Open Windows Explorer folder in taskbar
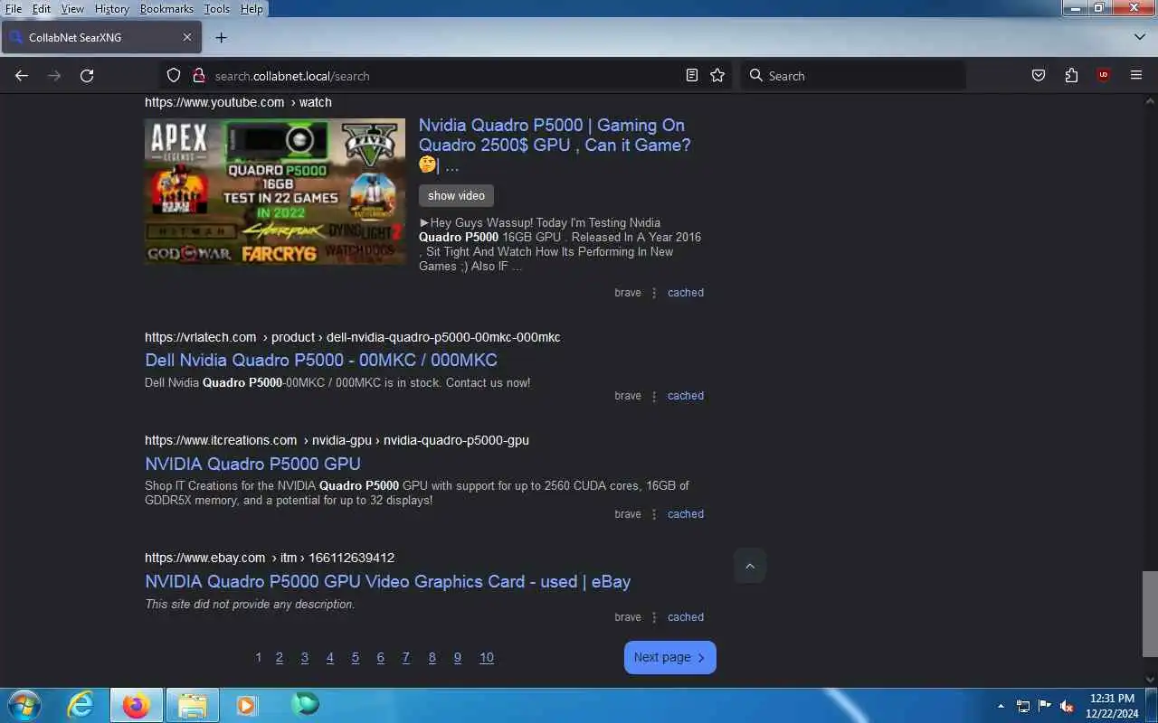Image resolution: width=1158 pixels, height=723 pixels. [x=192, y=705]
